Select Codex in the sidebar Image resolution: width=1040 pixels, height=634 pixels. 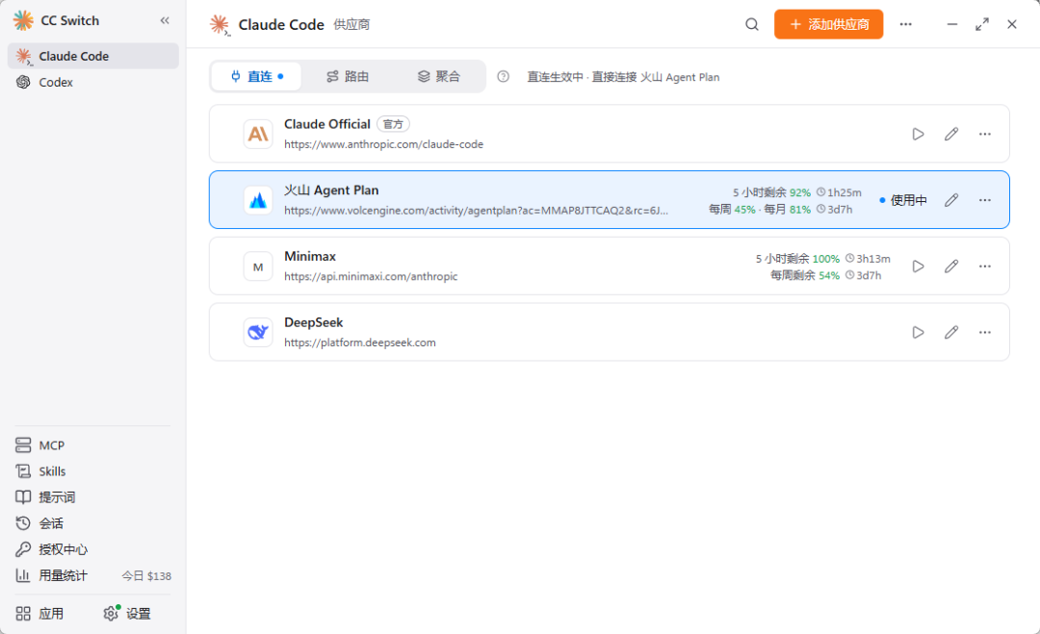(x=92, y=82)
